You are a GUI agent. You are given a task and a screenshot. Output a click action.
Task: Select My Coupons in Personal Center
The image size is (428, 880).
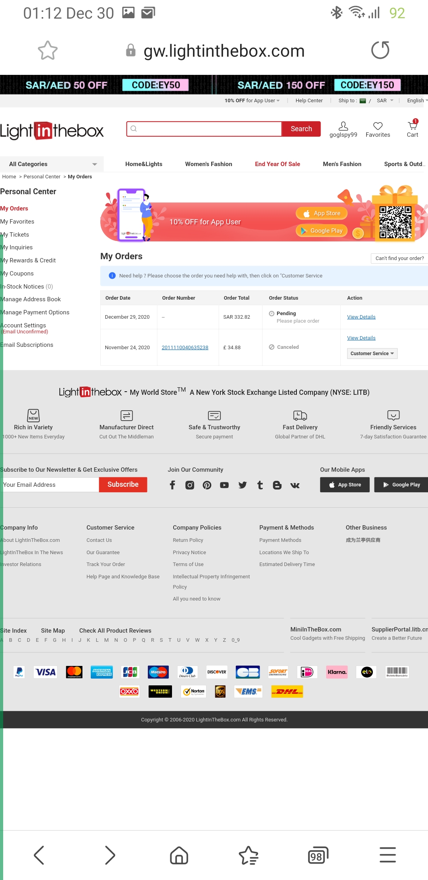pos(17,274)
